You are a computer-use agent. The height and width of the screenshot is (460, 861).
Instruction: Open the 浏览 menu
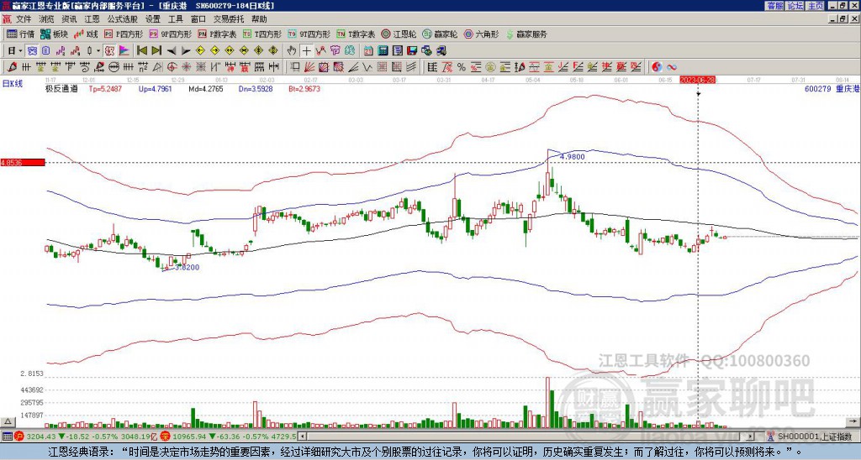tap(47, 19)
